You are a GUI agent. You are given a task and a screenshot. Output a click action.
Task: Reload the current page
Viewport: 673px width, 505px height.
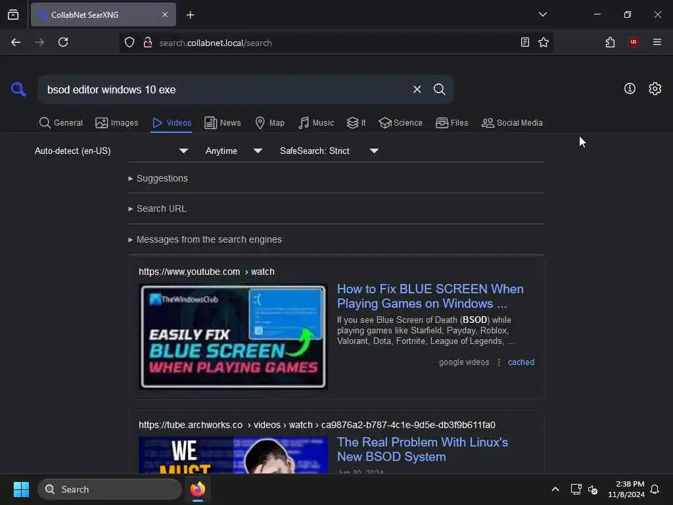point(63,42)
